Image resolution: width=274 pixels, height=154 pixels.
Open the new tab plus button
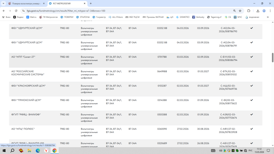tap(91, 4)
